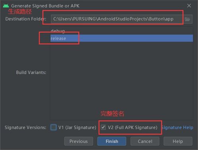198x150 pixels.
Task: Enable the V1 (Jar Signature) checkbox
Action: 54,127
